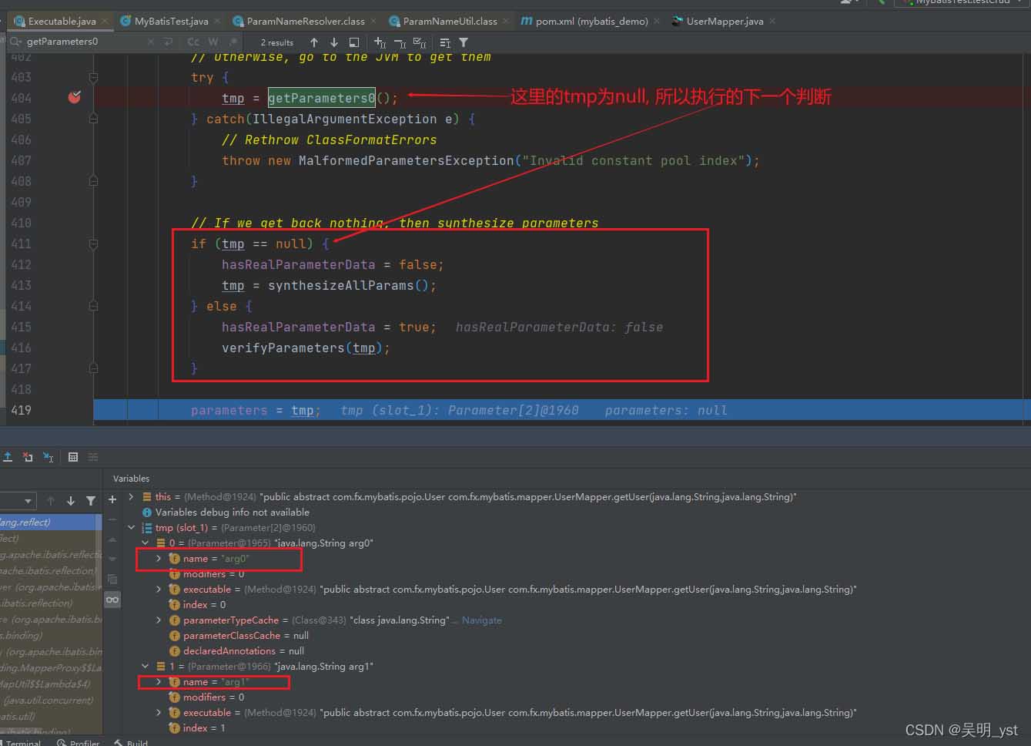Clear the getParameters0 search text
Viewport: 1031px width, 746px height.
click(x=151, y=42)
